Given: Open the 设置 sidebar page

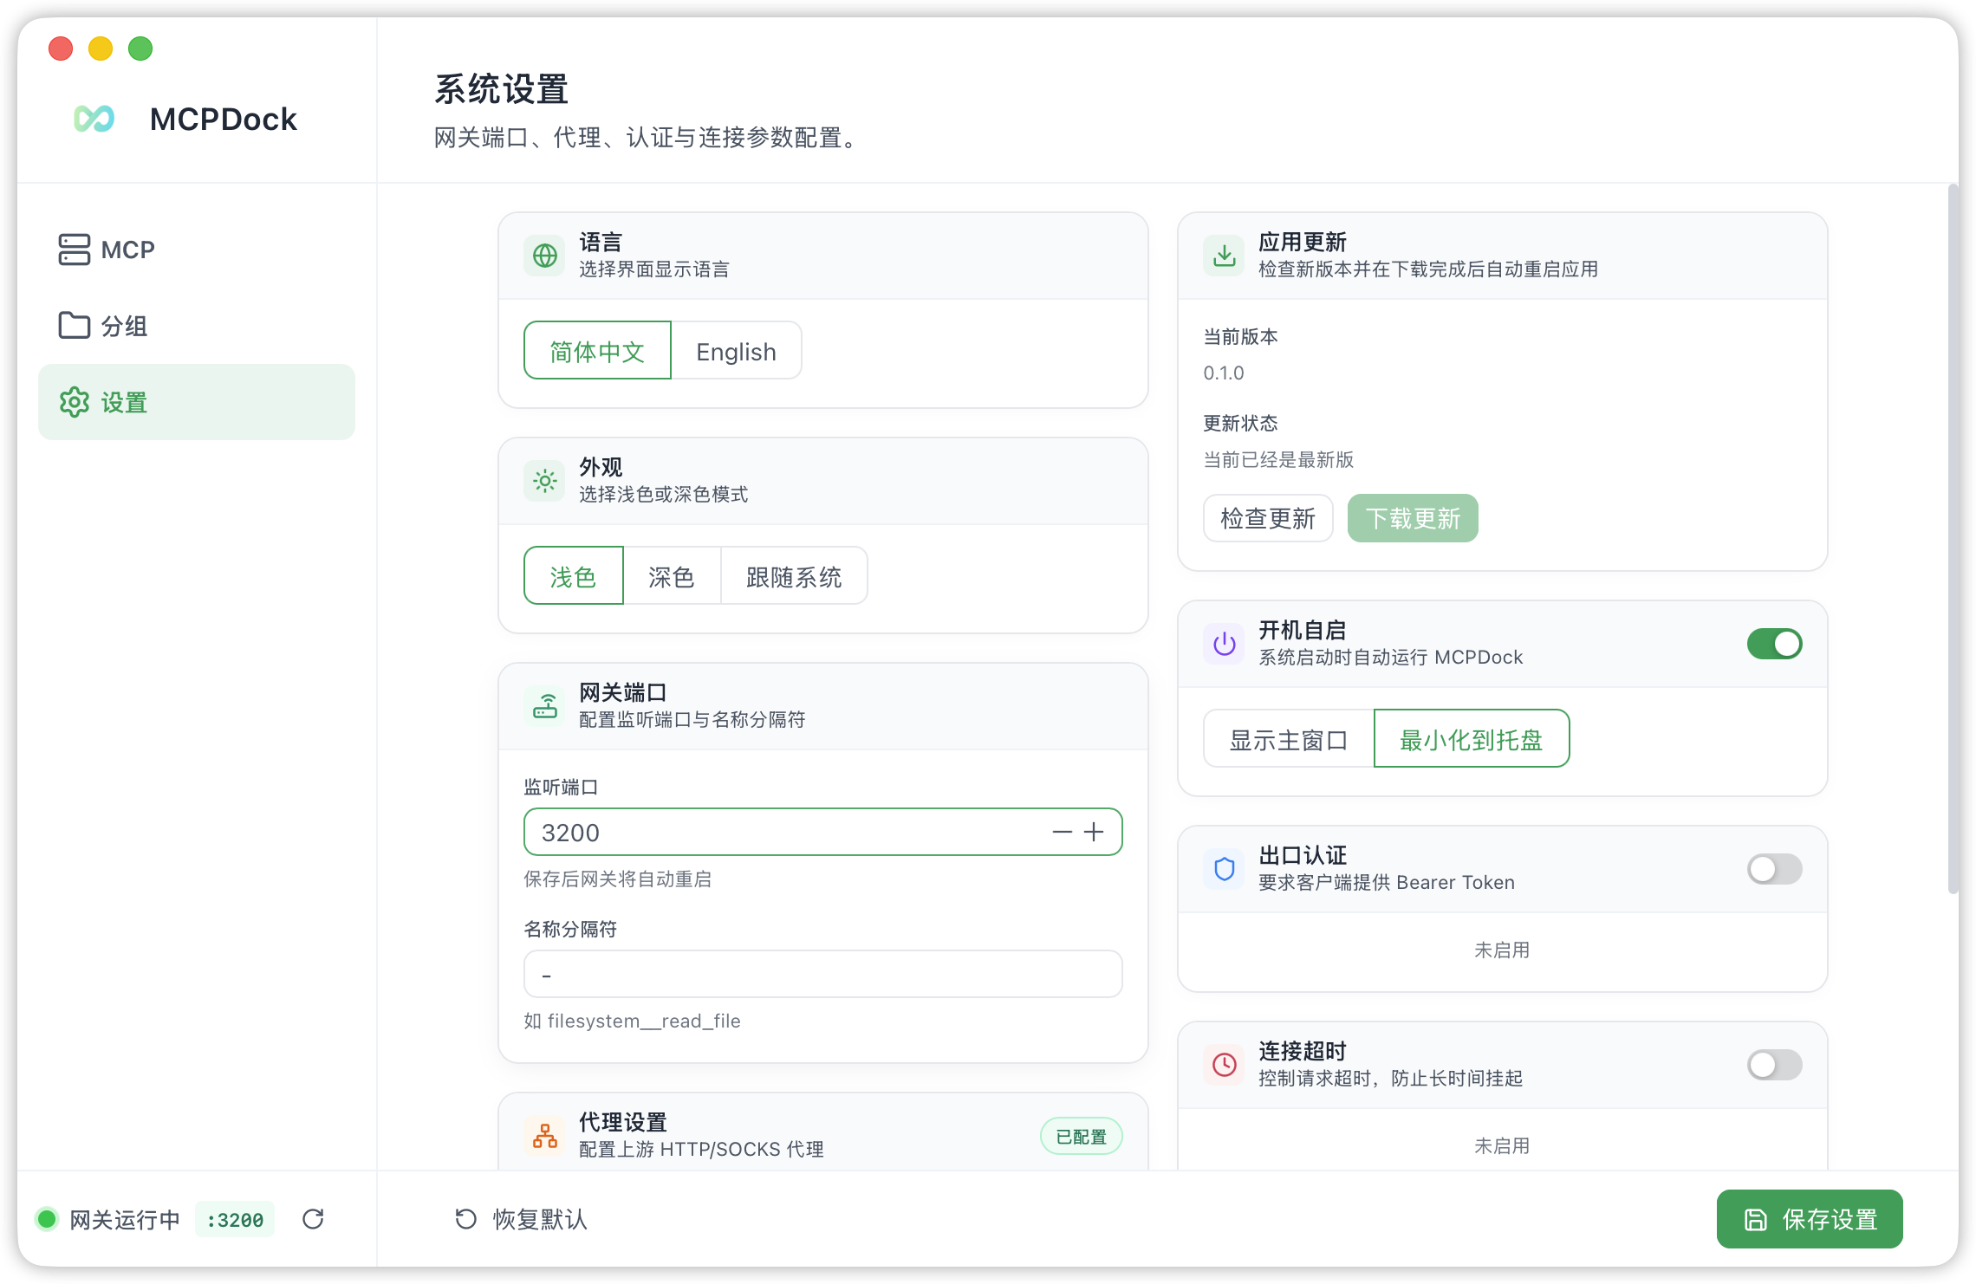Looking at the screenshot, I should [x=197, y=402].
